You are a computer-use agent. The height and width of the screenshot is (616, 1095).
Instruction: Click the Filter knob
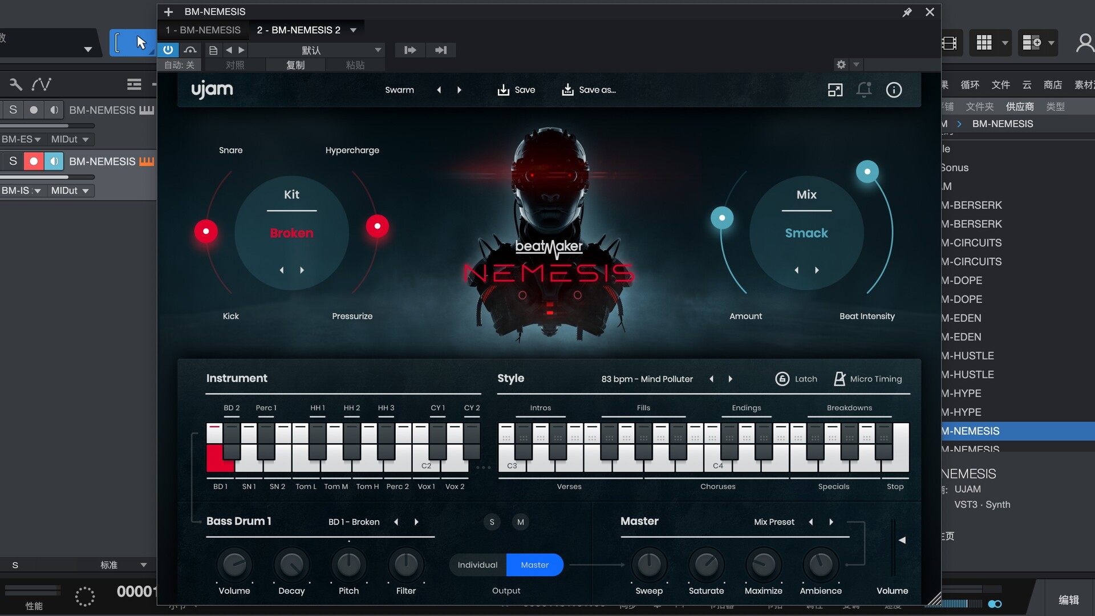(406, 565)
